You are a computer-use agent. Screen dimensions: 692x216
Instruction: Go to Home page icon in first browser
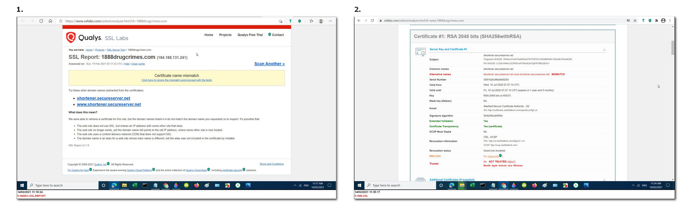(50, 21)
